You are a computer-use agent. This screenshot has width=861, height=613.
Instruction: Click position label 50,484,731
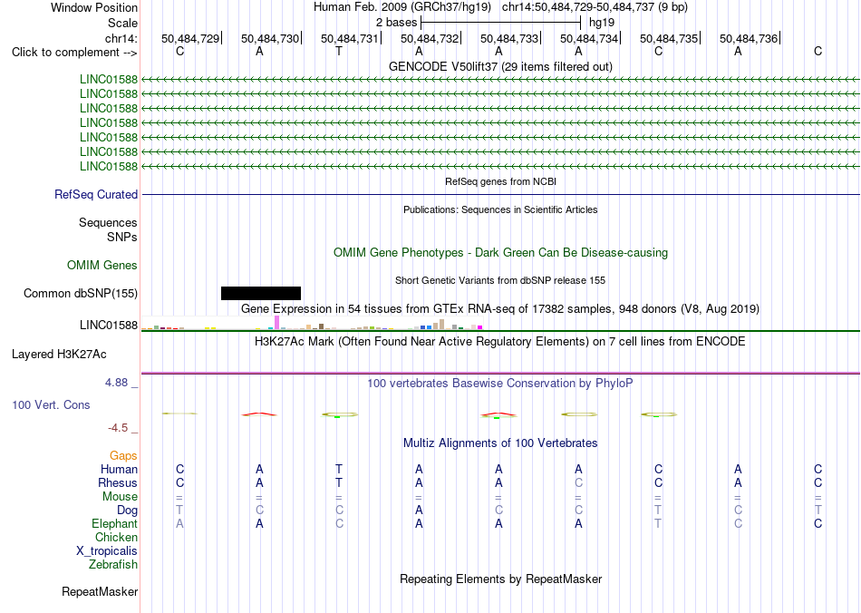(350, 38)
